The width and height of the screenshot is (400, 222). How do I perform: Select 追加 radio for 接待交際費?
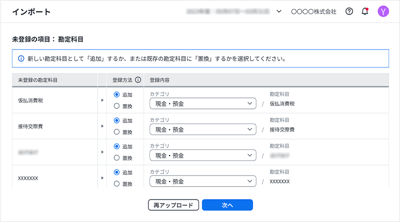click(x=116, y=120)
